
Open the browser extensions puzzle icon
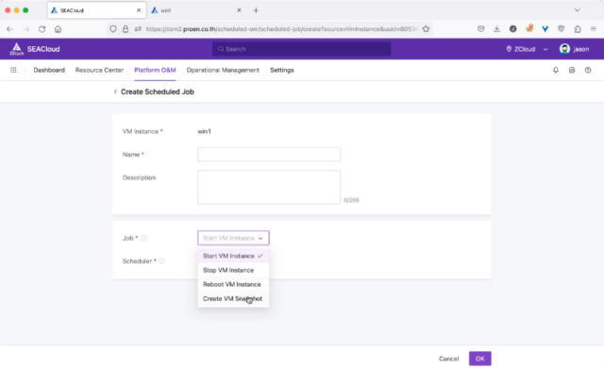click(x=578, y=29)
